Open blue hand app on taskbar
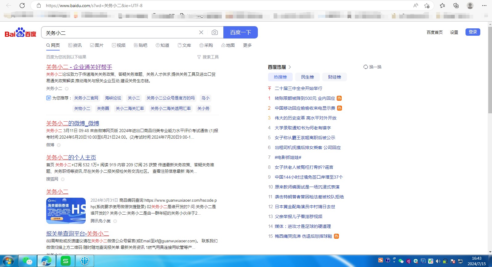 84,261
